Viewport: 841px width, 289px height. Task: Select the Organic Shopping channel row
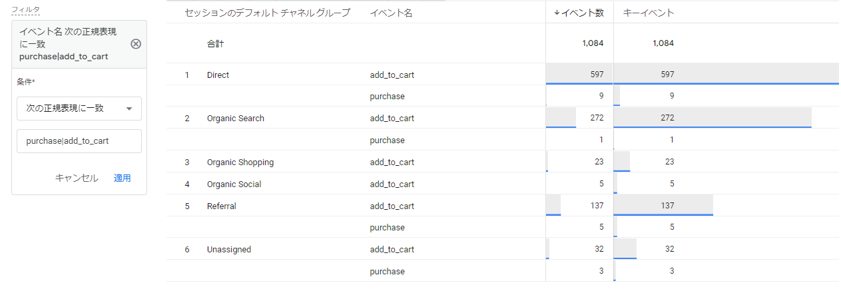pyautogui.click(x=240, y=162)
